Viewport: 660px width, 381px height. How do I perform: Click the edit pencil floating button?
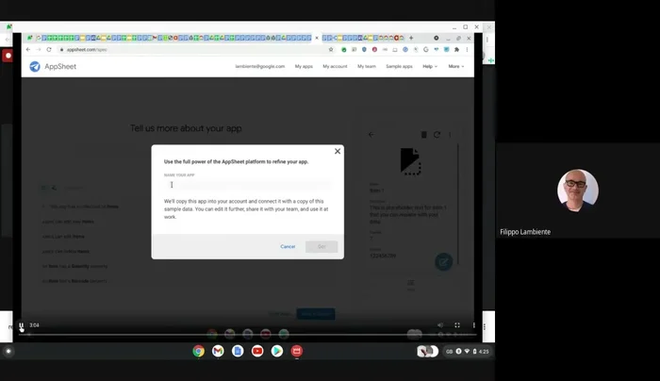(444, 262)
